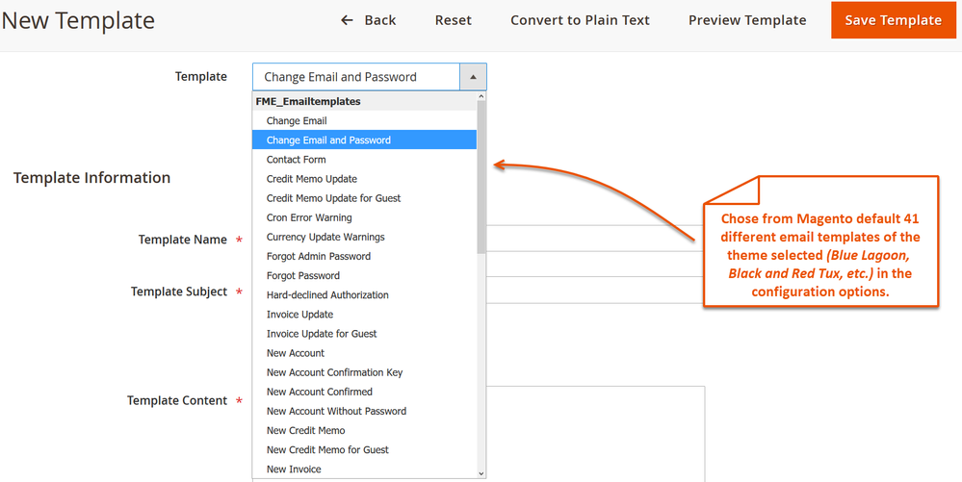Click the Reset button
962x482 pixels.
click(453, 20)
